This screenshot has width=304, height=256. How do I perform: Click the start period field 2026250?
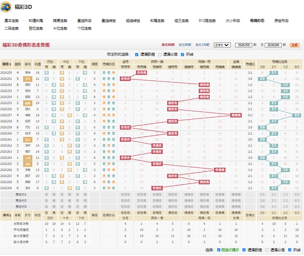[x=244, y=45]
